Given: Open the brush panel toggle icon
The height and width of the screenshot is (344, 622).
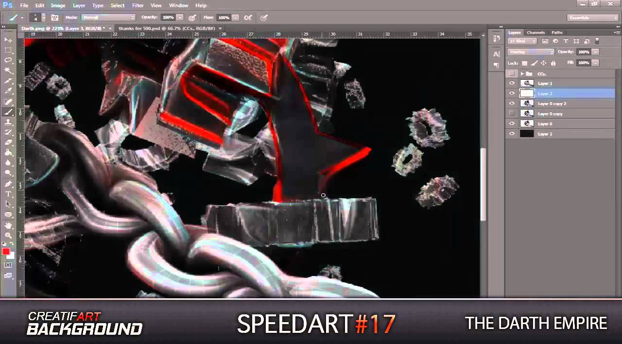Looking at the screenshot, I should (55, 17).
